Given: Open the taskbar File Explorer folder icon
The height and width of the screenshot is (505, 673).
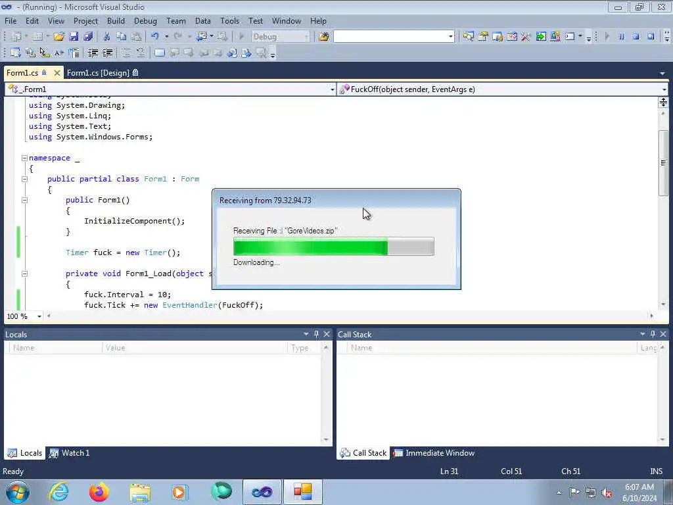Looking at the screenshot, I should tap(140, 493).
